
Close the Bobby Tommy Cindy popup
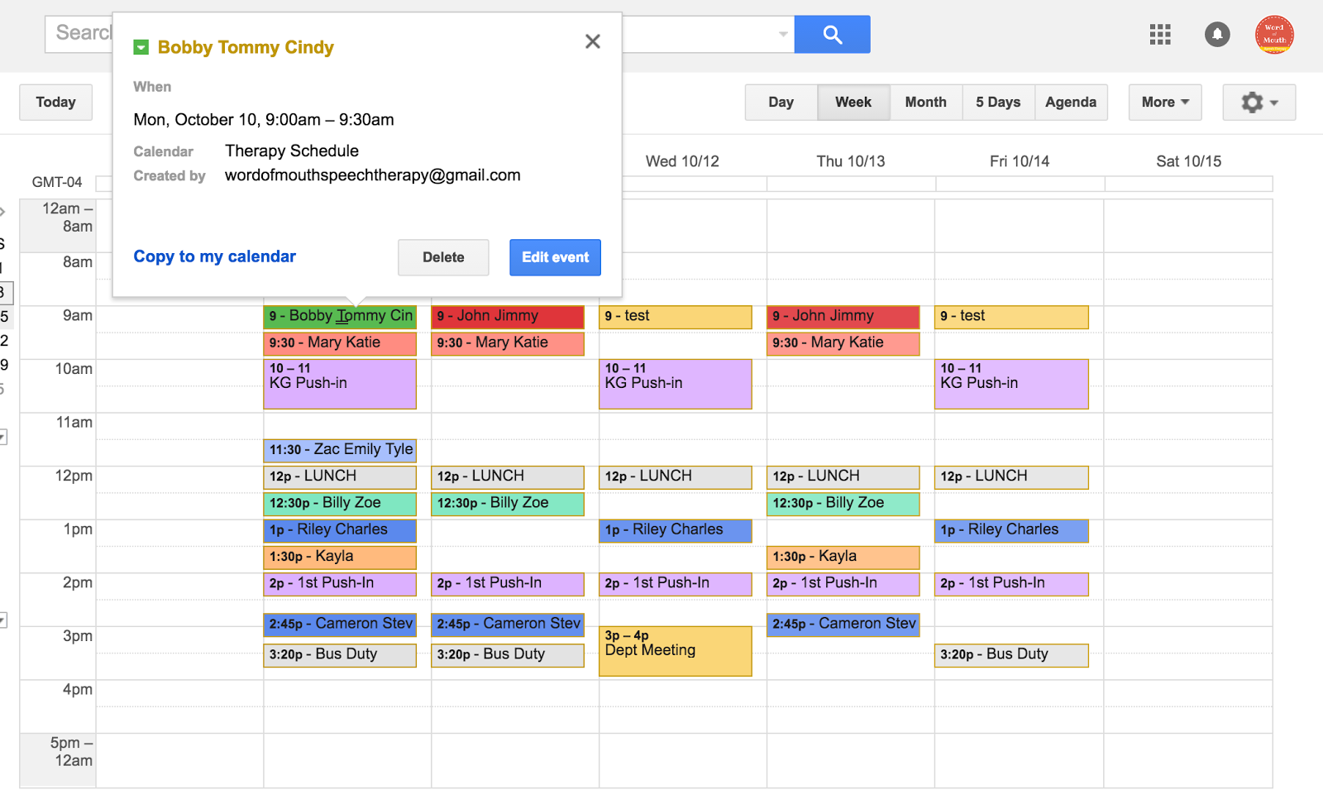[592, 41]
